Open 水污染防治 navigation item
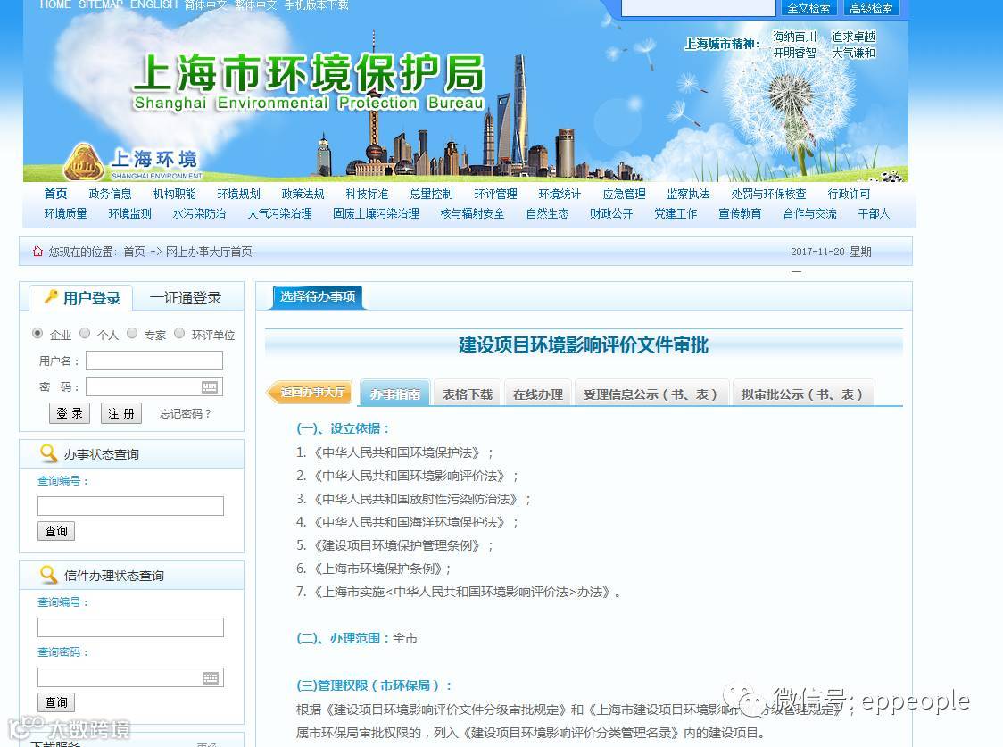The width and height of the screenshot is (1003, 747). (x=200, y=213)
